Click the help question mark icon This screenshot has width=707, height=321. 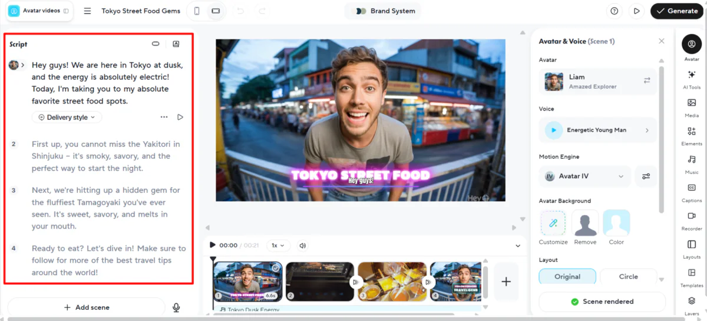(615, 11)
